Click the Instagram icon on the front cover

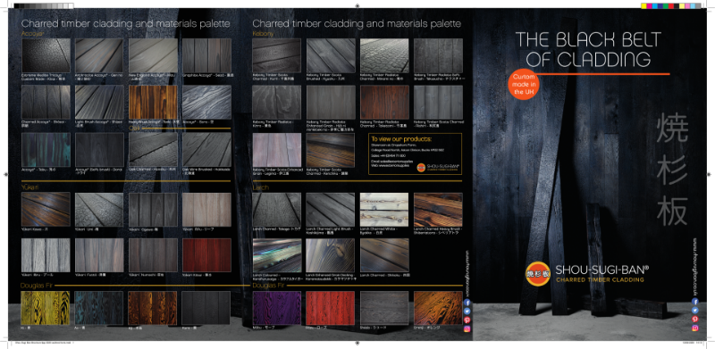coord(695,328)
